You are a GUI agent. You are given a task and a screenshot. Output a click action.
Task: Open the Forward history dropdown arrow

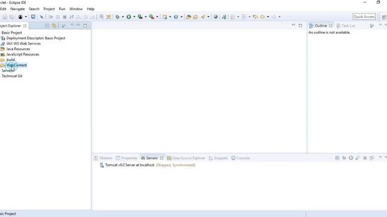pyautogui.click(x=279, y=17)
